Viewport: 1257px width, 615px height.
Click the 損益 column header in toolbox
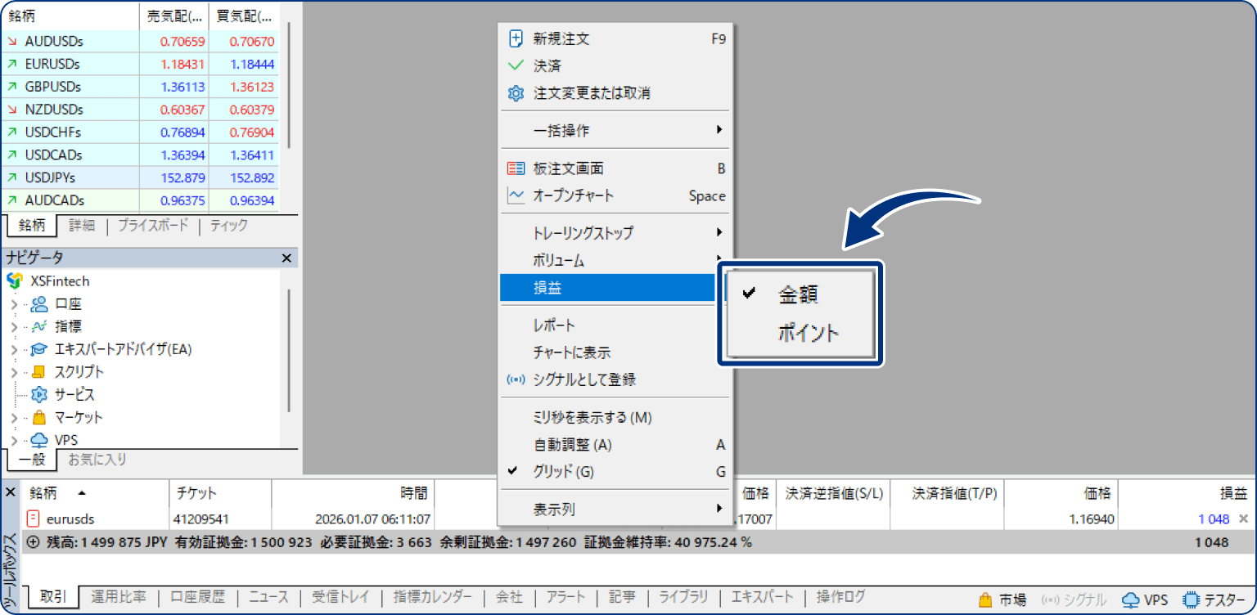tap(1187, 493)
